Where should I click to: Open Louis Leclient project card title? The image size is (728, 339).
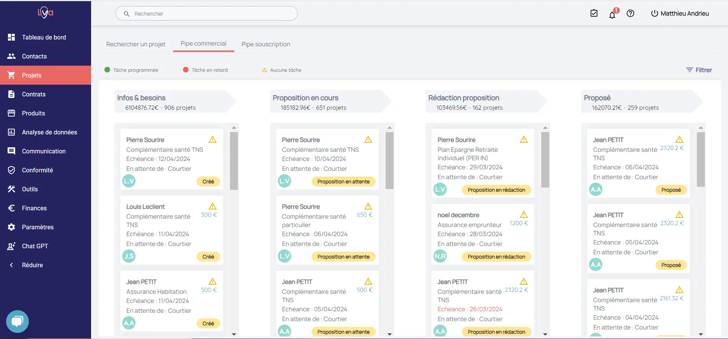point(145,207)
